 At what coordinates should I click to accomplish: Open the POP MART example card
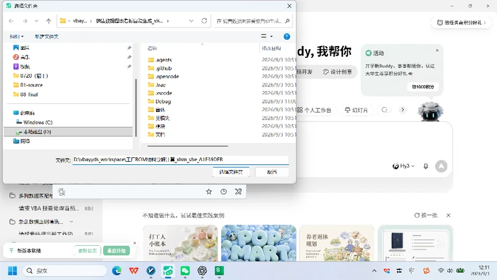pyautogui.click(x=258, y=243)
